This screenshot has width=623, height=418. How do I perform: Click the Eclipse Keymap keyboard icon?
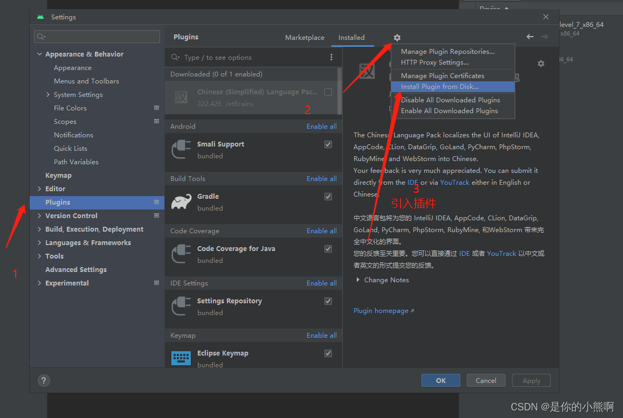pyautogui.click(x=181, y=358)
